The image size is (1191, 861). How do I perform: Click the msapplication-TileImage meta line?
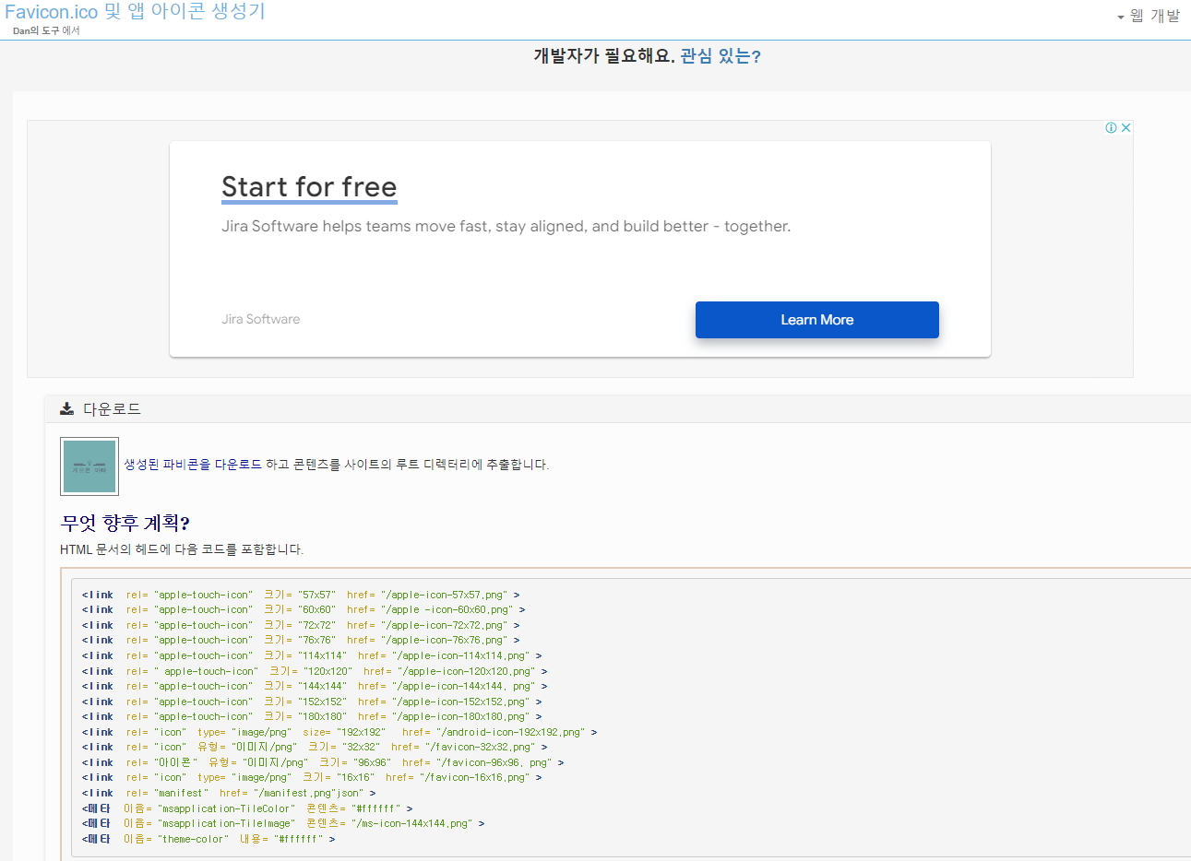[283, 823]
